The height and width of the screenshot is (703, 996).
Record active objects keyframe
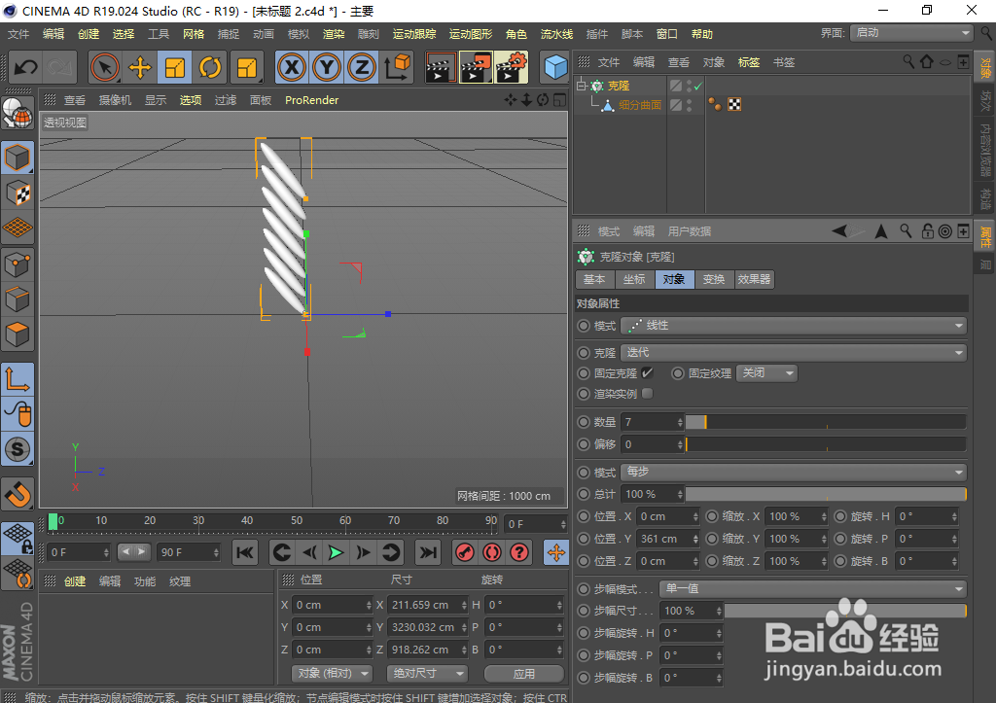[465, 552]
